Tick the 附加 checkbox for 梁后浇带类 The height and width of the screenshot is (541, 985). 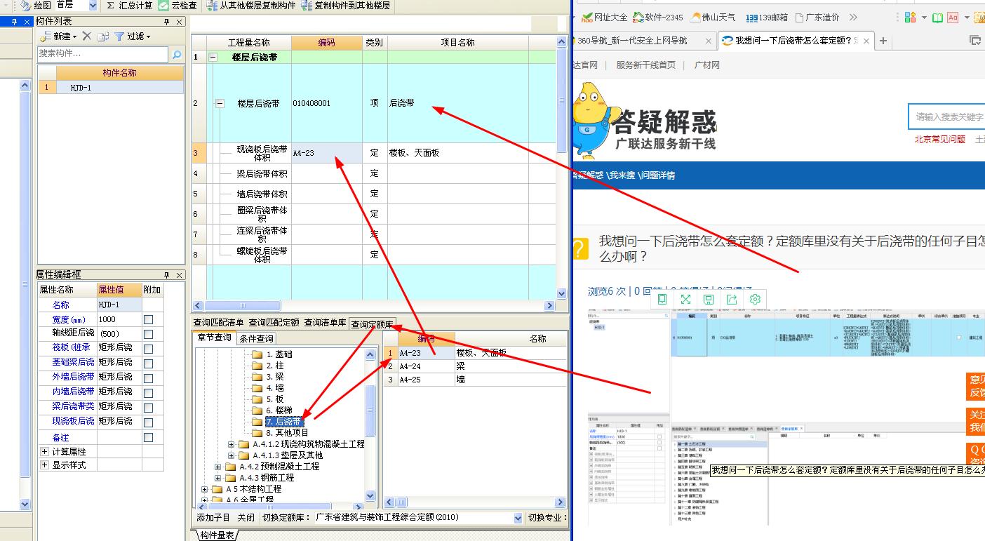(x=148, y=407)
